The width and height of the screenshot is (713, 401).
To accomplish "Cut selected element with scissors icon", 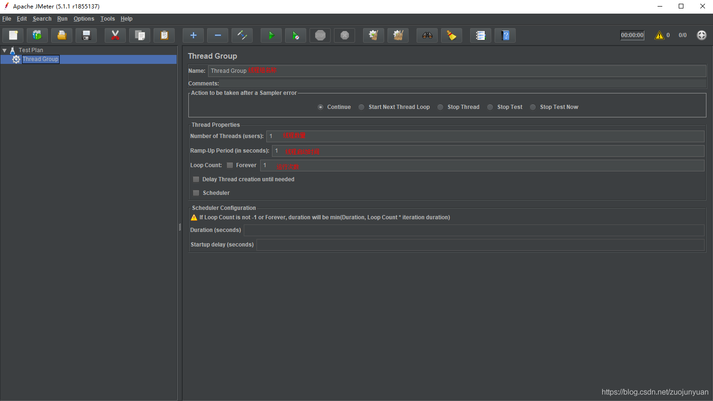I will tap(115, 35).
